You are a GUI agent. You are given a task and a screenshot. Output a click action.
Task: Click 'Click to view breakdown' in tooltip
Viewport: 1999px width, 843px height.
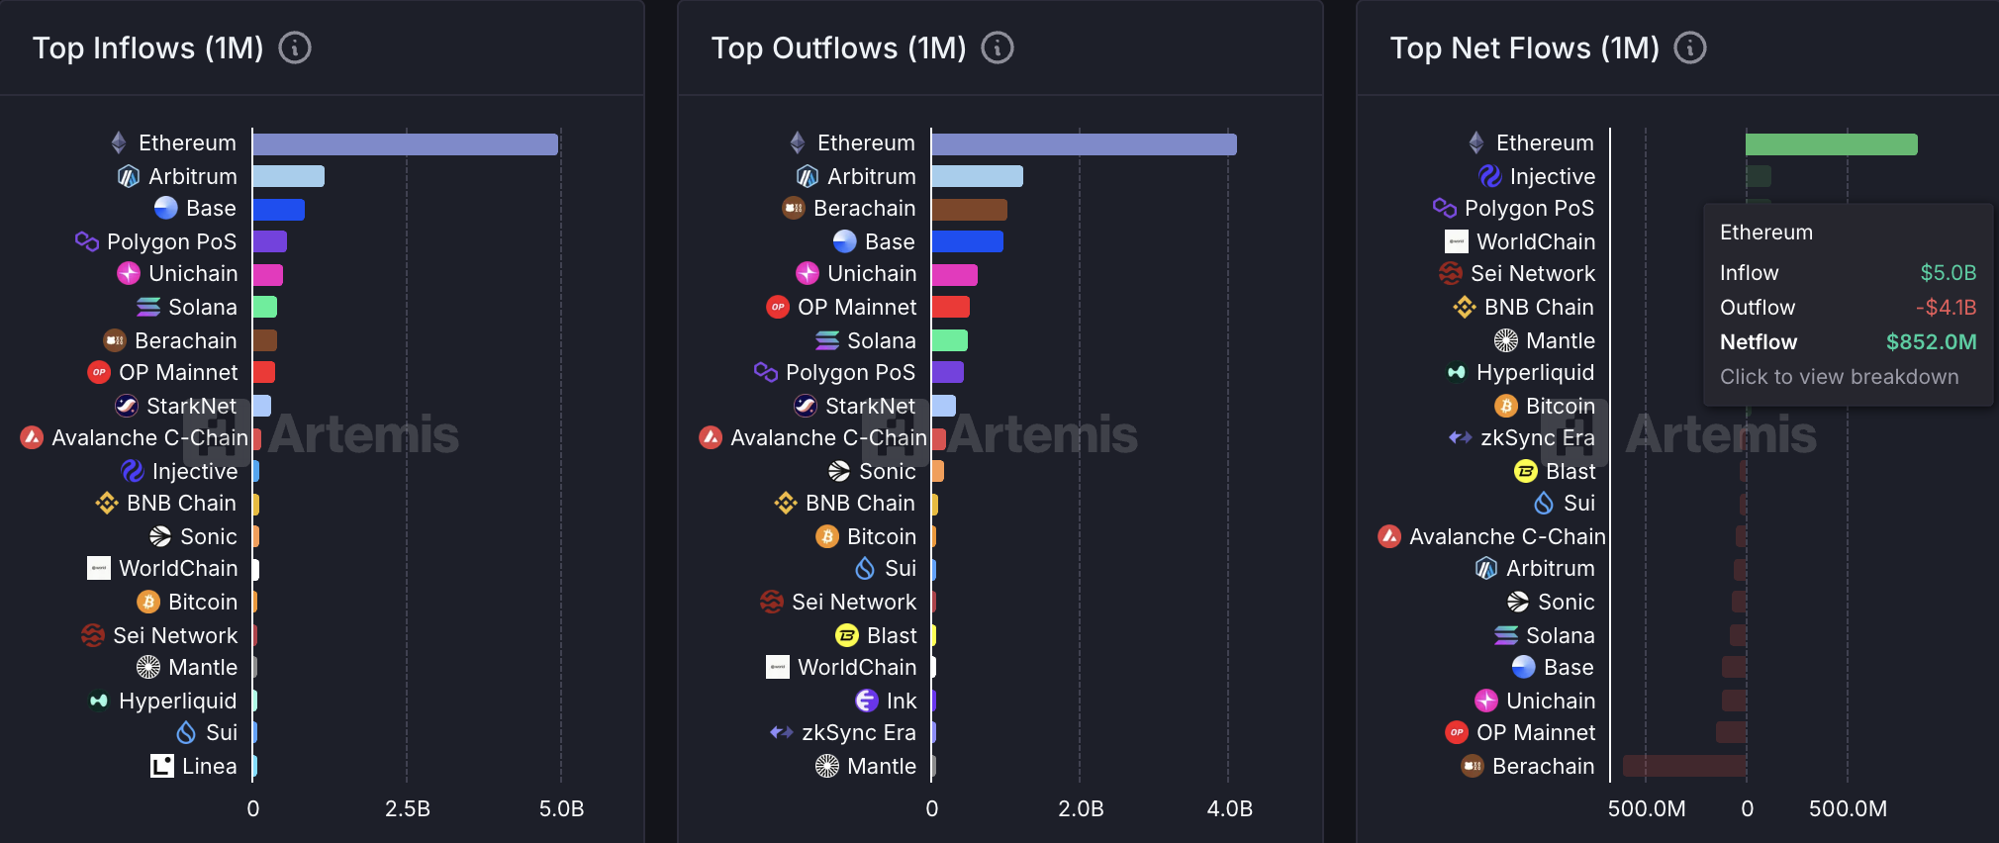pos(1839,377)
